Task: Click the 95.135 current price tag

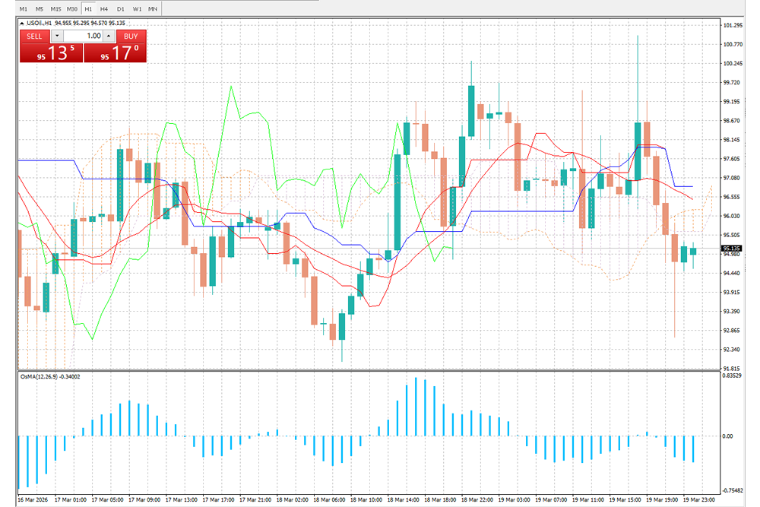Action: point(732,248)
